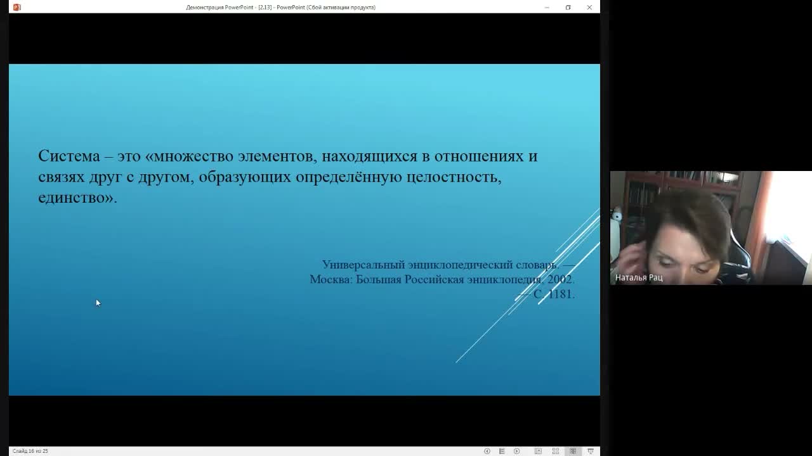
Task: Start Slide Show from status bar icon
Action: pyautogui.click(x=591, y=451)
